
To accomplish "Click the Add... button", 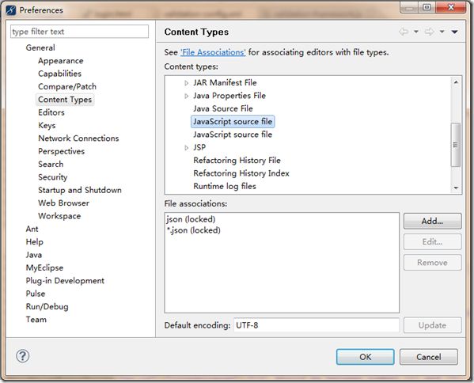I will (x=432, y=221).
